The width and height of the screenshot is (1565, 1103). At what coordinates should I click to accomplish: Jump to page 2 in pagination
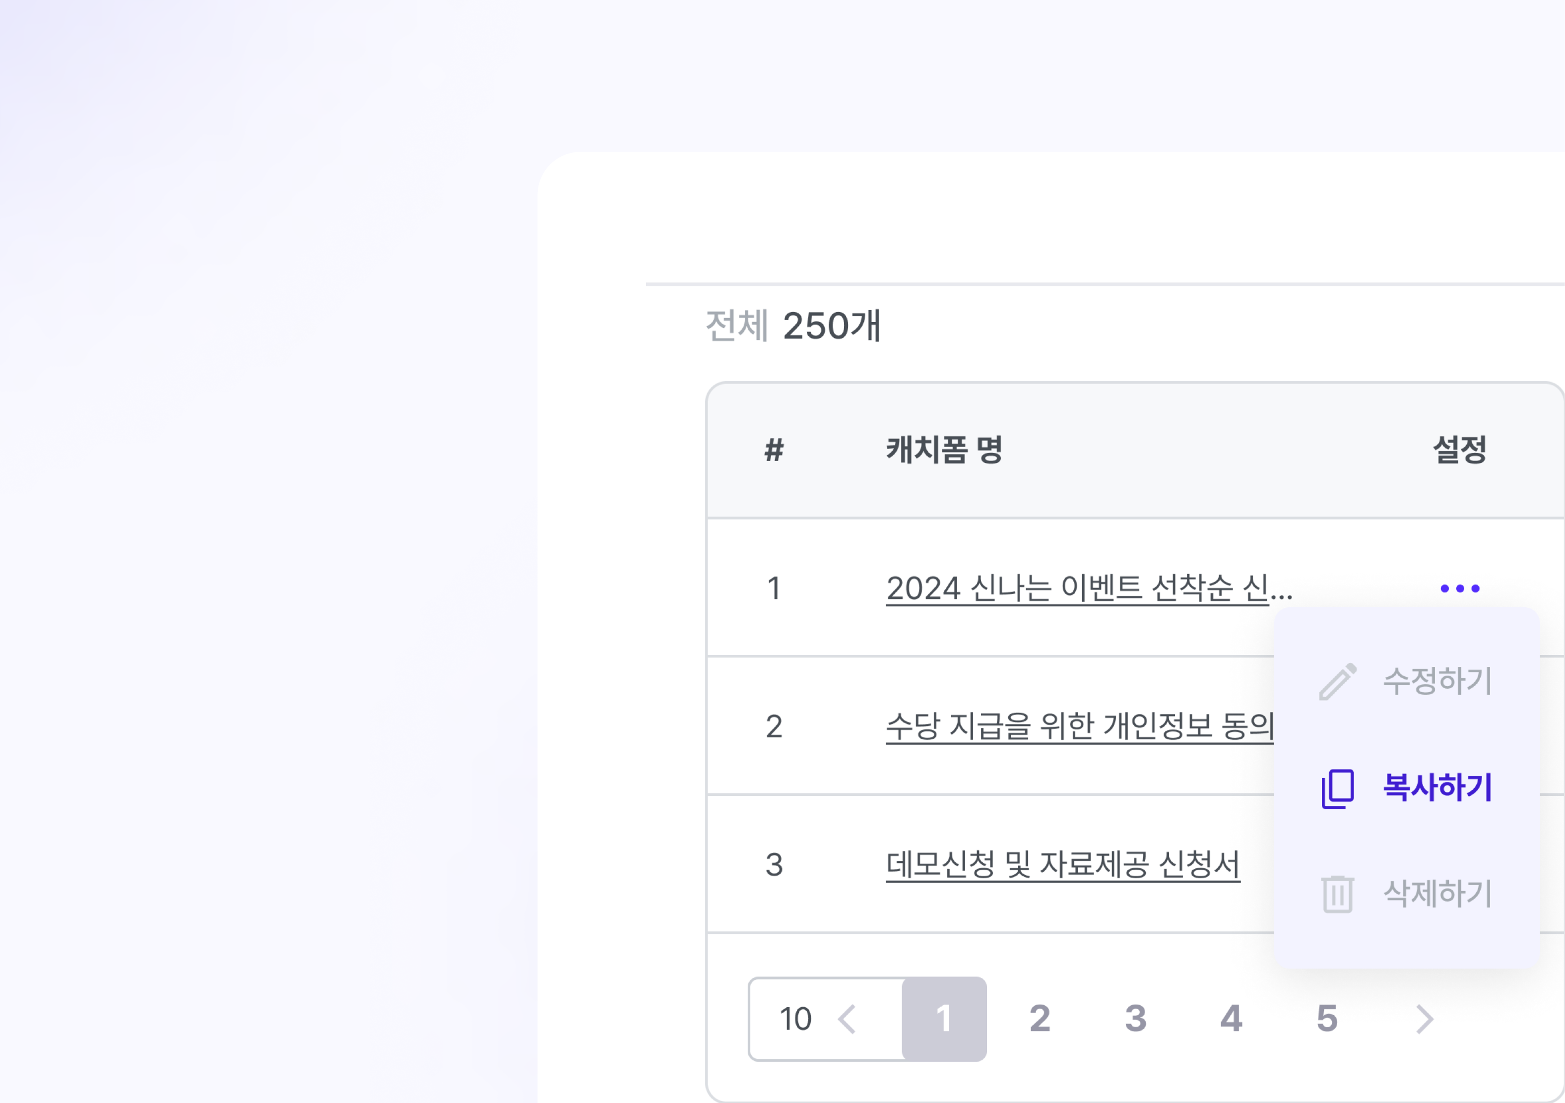click(1040, 1019)
